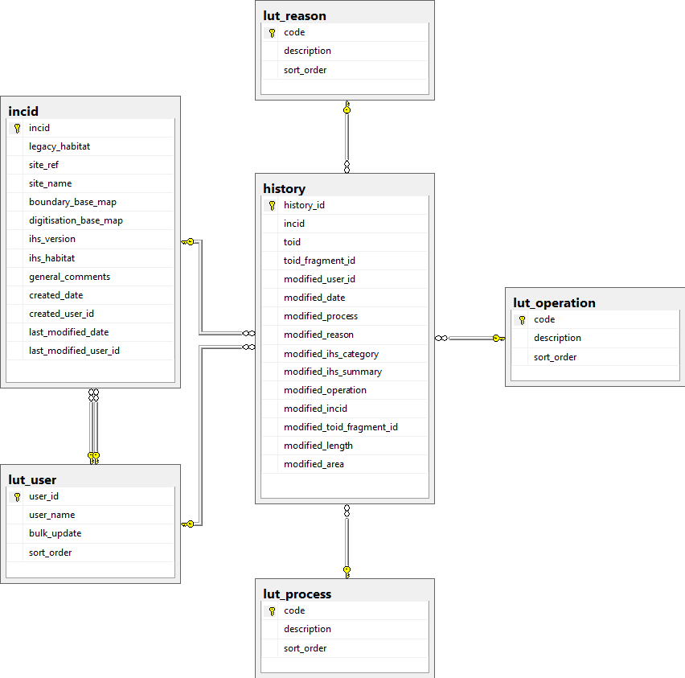Click the infinity symbol on the history-lut_operation connector
Viewport: 685px width, 678px height.
pos(441,339)
